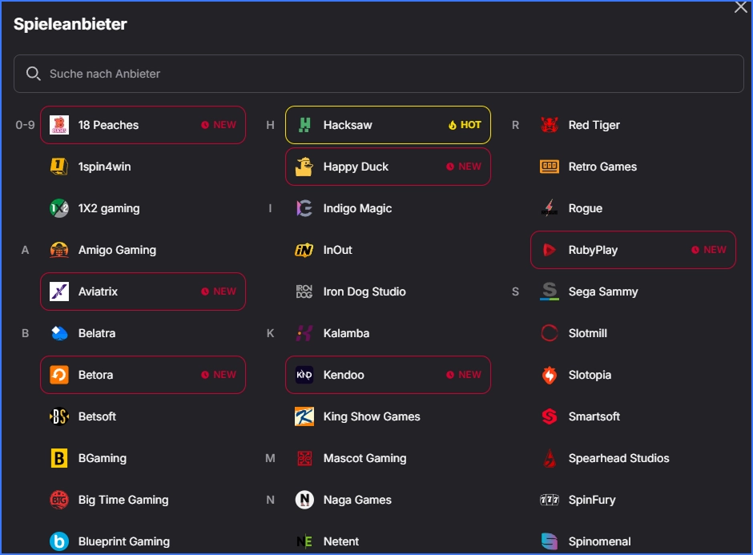Click the NEW badge on RubyPlay
753x555 pixels.
click(x=709, y=250)
